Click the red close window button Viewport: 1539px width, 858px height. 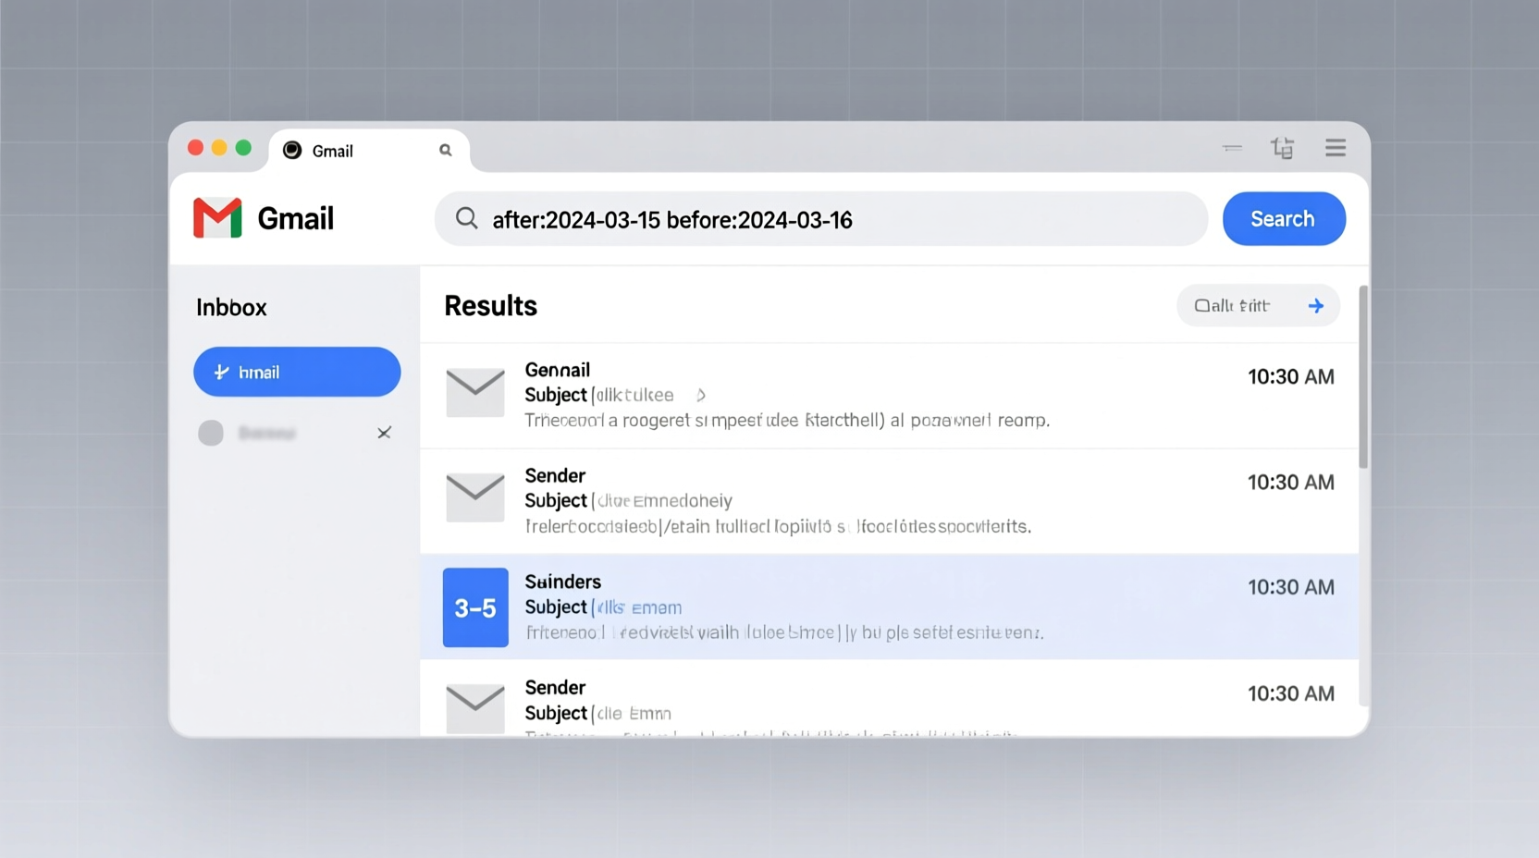[x=195, y=148]
